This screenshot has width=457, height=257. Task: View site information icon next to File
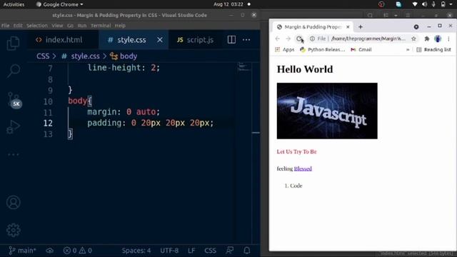coord(312,39)
